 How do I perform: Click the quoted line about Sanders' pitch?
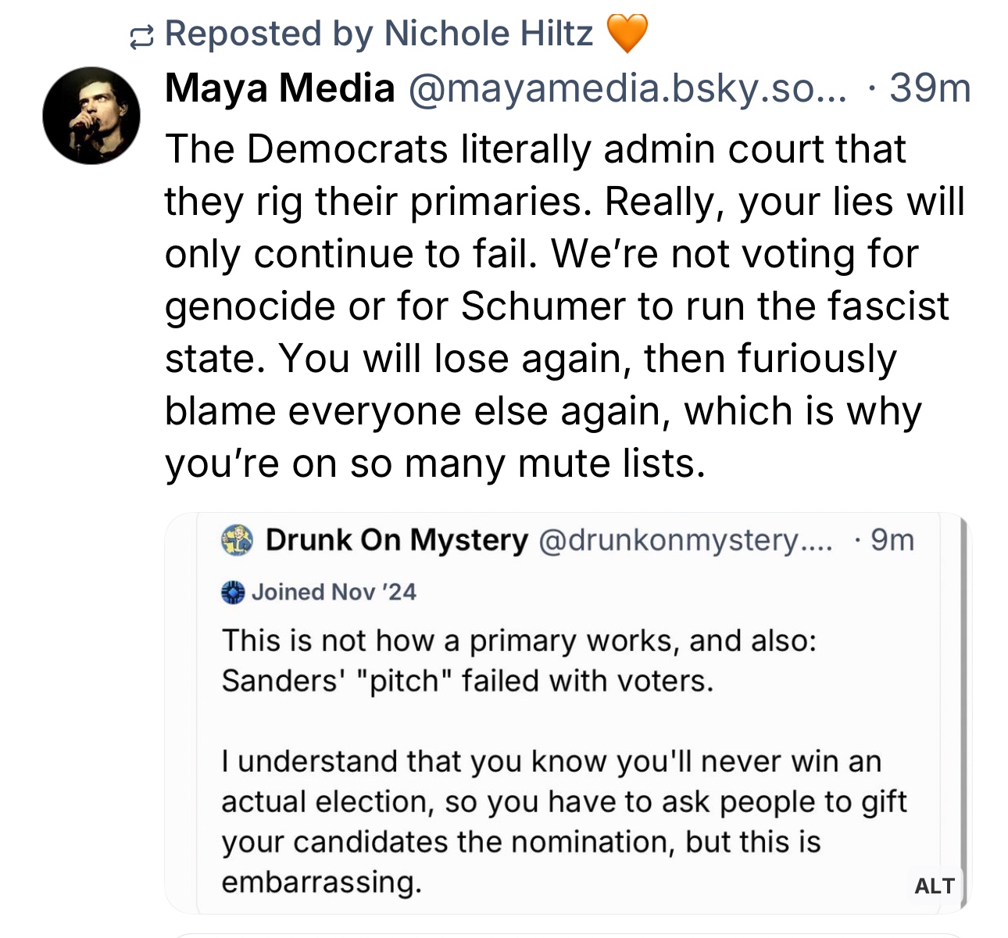[467, 682]
